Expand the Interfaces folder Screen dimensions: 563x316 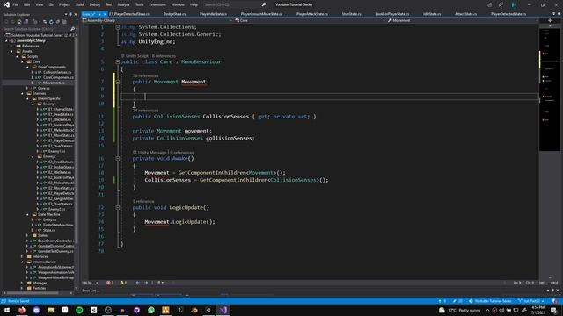point(22,257)
